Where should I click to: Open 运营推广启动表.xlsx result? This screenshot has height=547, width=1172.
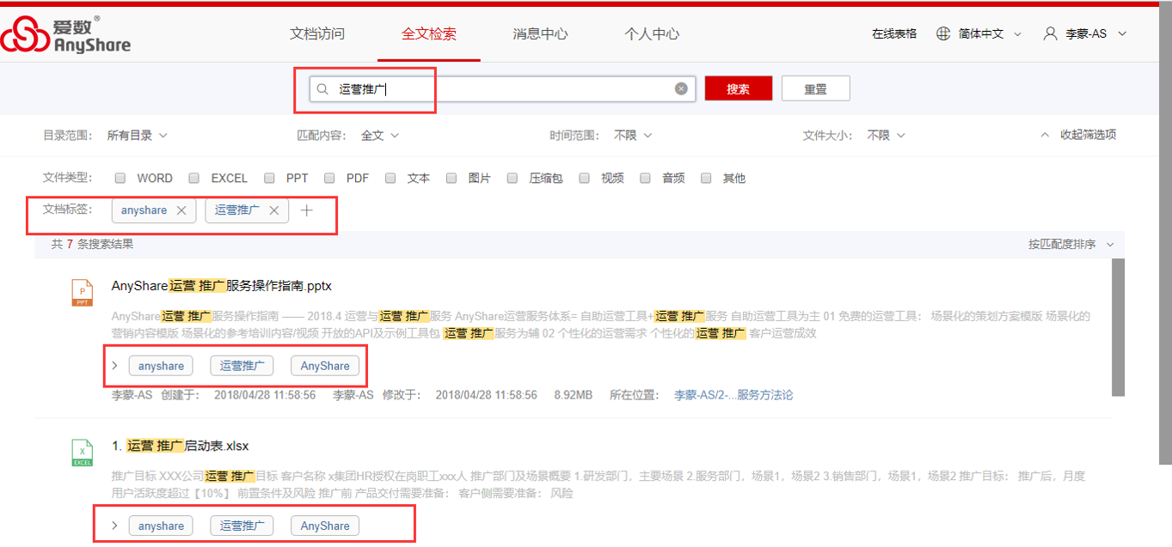click(181, 446)
